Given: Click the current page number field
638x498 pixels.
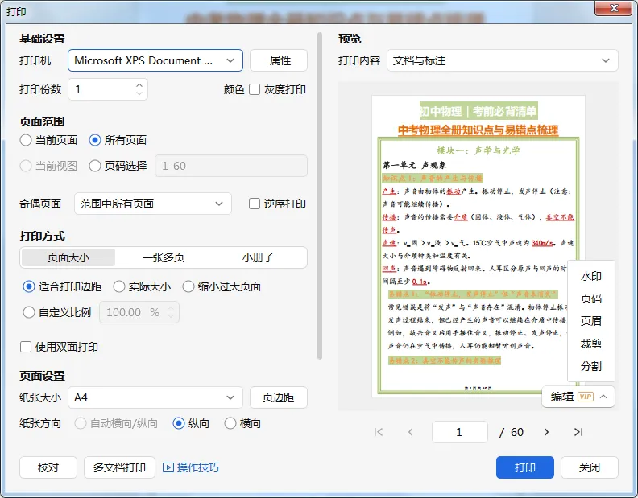Looking at the screenshot, I should (x=460, y=432).
